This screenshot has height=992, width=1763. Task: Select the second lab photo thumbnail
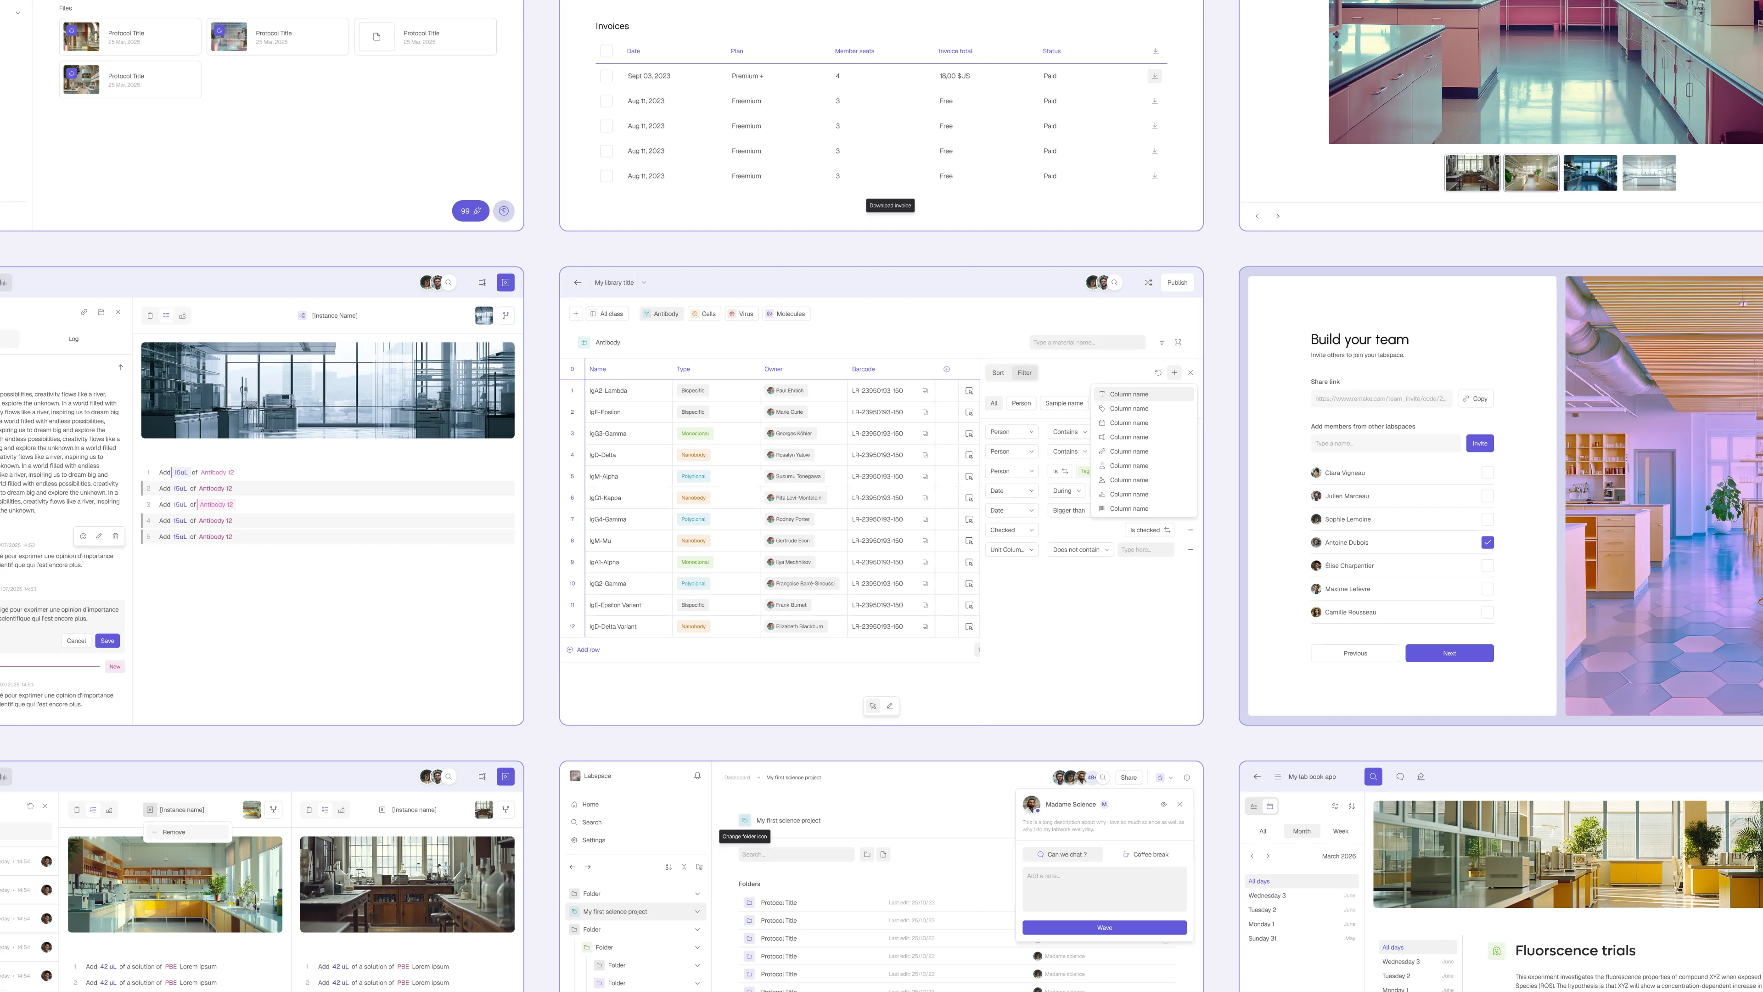coord(1531,173)
